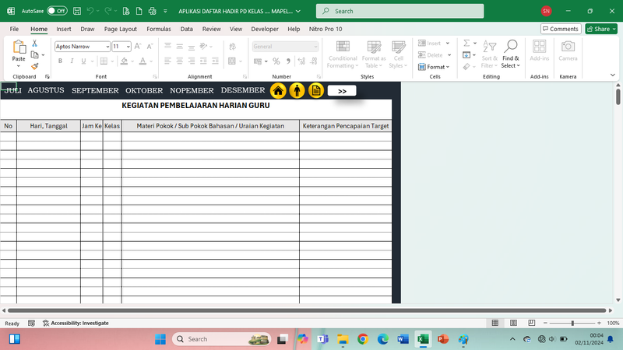Open Customize Quick Access Toolbar dropdown
Image resolution: width=623 pixels, height=350 pixels.
click(165, 11)
